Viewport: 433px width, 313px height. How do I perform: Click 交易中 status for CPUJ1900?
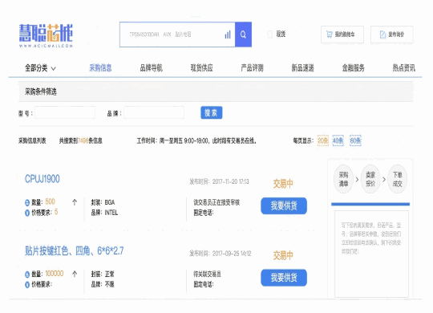point(283,184)
